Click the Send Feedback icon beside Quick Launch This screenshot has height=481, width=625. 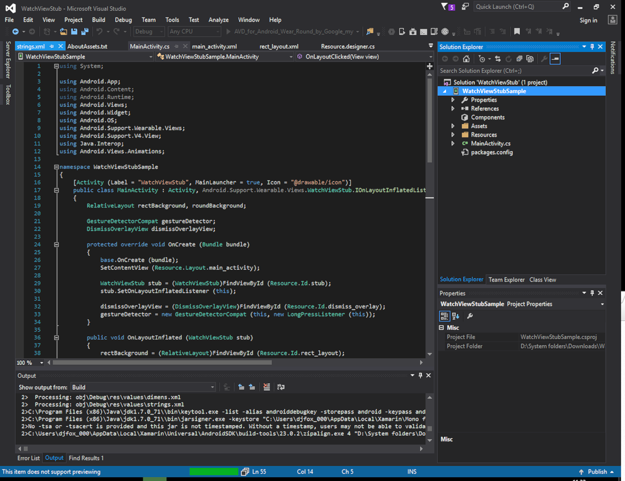465,7
